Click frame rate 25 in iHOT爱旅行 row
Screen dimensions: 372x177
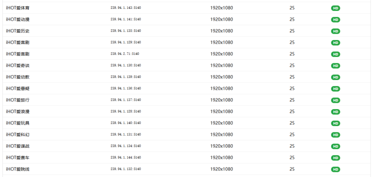pos(292,100)
